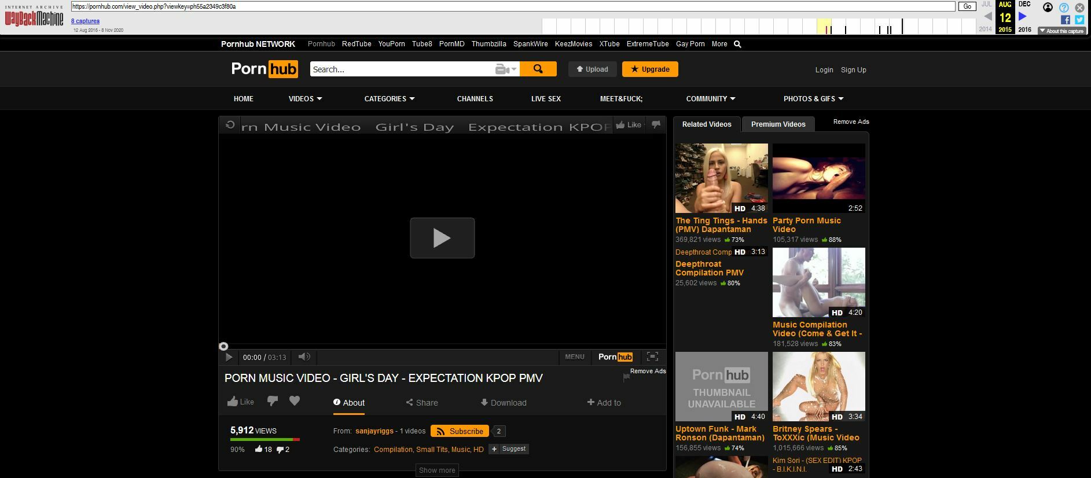Click the video progress bar handle
Viewport: 1091px width, 478px height.
pyautogui.click(x=223, y=347)
